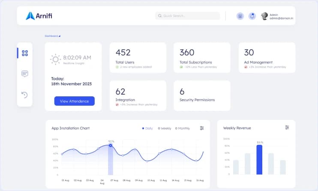Click the history icon in sidebar
The width and height of the screenshot is (318, 191).
pyautogui.click(x=25, y=95)
